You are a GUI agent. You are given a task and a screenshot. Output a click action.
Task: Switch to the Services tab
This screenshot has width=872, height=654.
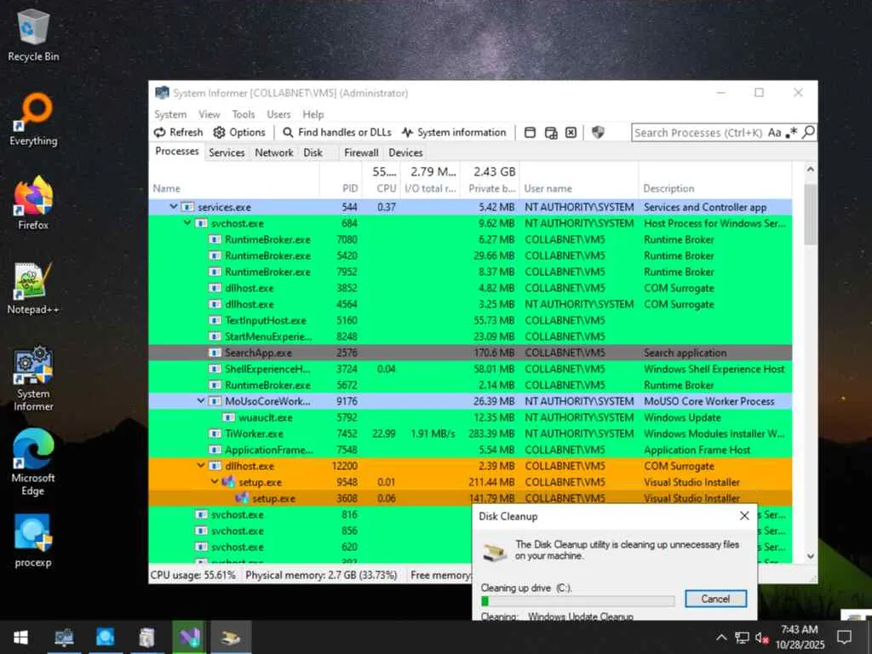(227, 152)
